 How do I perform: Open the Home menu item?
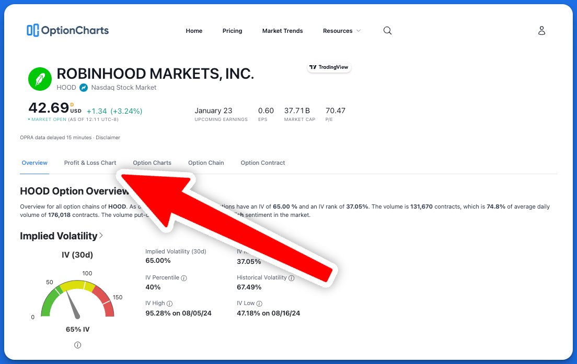coord(194,31)
